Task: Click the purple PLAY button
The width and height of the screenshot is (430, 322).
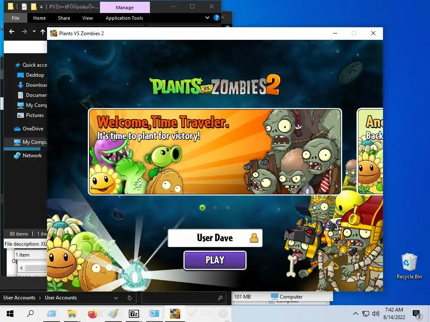Action: pos(215,260)
